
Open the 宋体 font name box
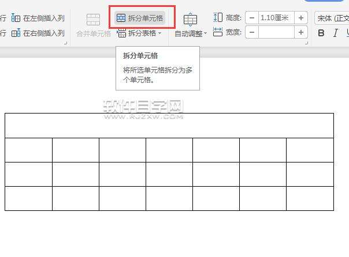[332, 18]
